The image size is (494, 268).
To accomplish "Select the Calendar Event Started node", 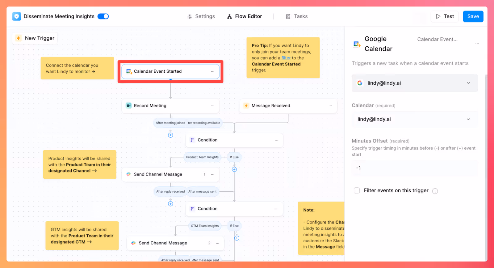I will (170, 71).
